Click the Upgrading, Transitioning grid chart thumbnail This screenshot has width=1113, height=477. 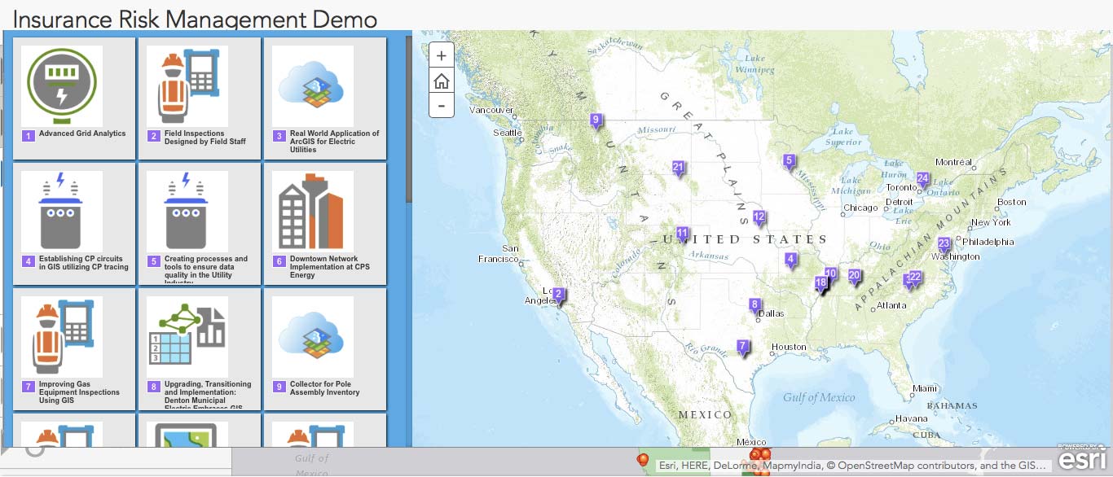[187, 336]
